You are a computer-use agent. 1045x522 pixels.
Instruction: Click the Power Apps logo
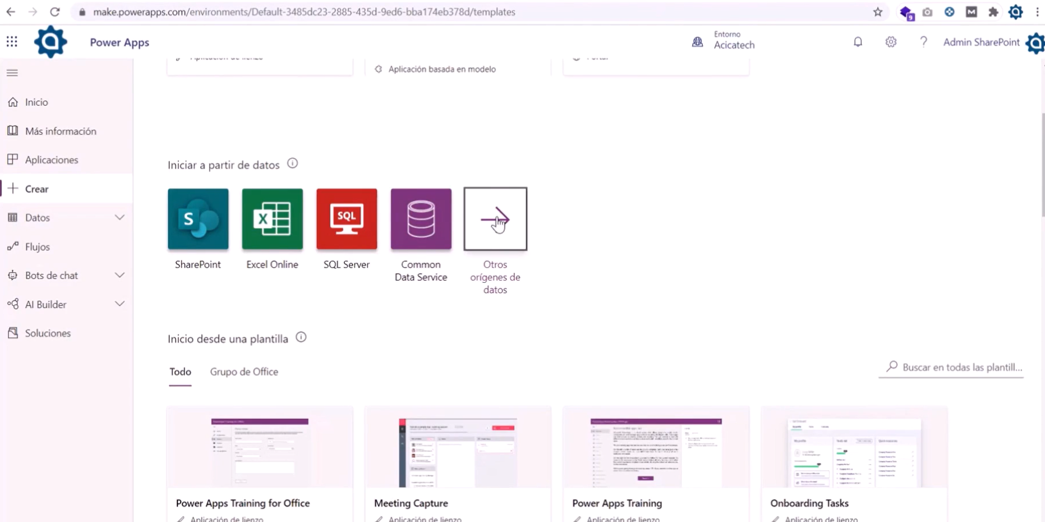[x=50, y=41]
